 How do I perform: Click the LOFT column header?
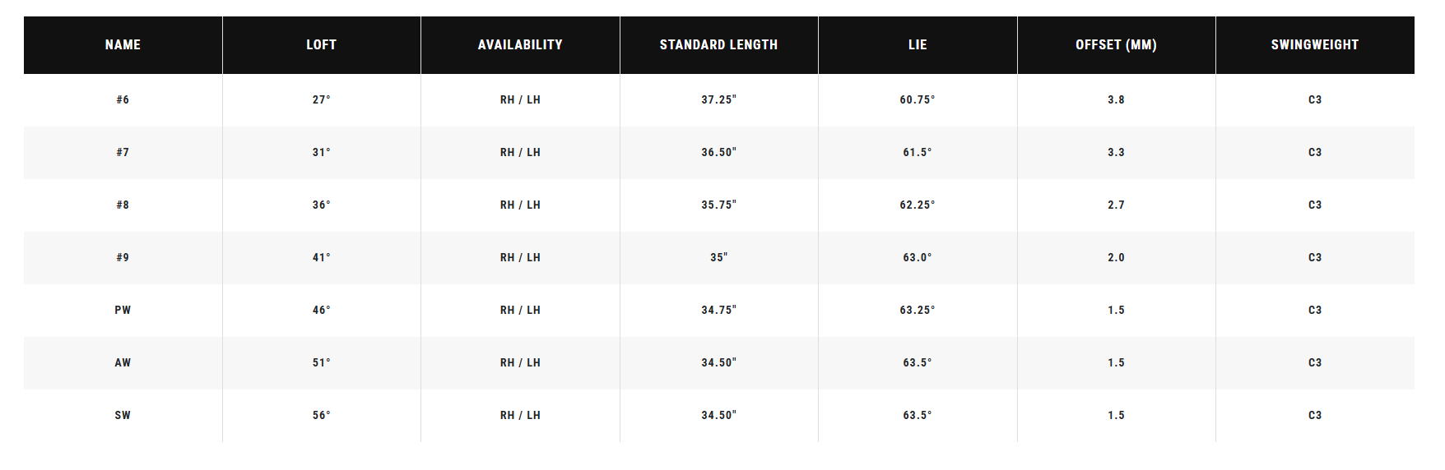pyautogui.click(x=322, y=45)
